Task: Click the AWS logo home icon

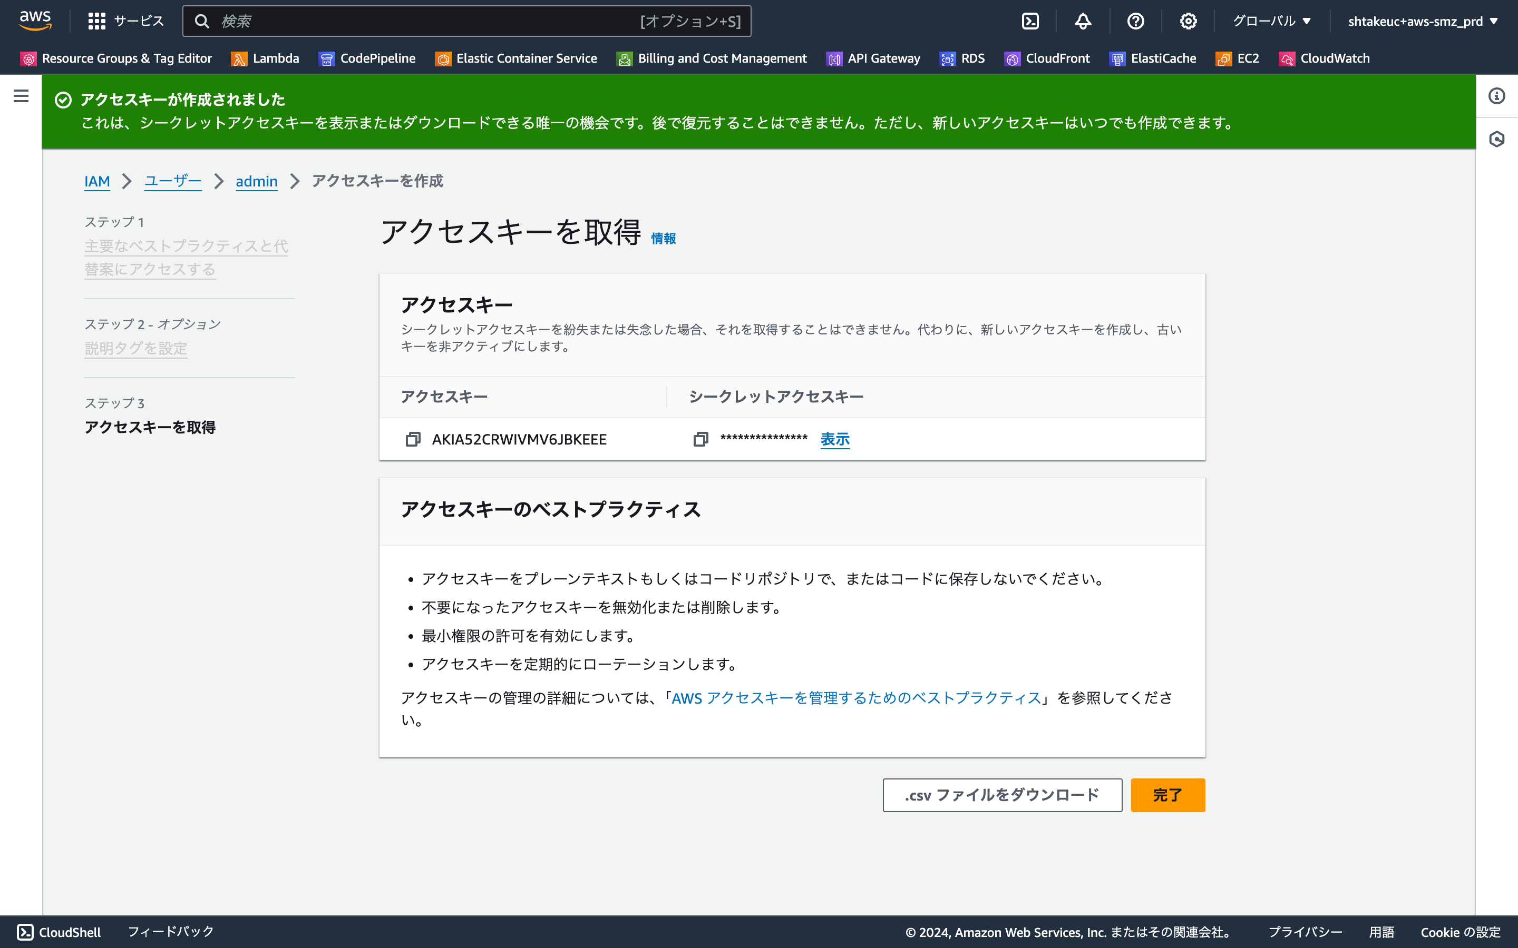Action: (x=35, y=21)
